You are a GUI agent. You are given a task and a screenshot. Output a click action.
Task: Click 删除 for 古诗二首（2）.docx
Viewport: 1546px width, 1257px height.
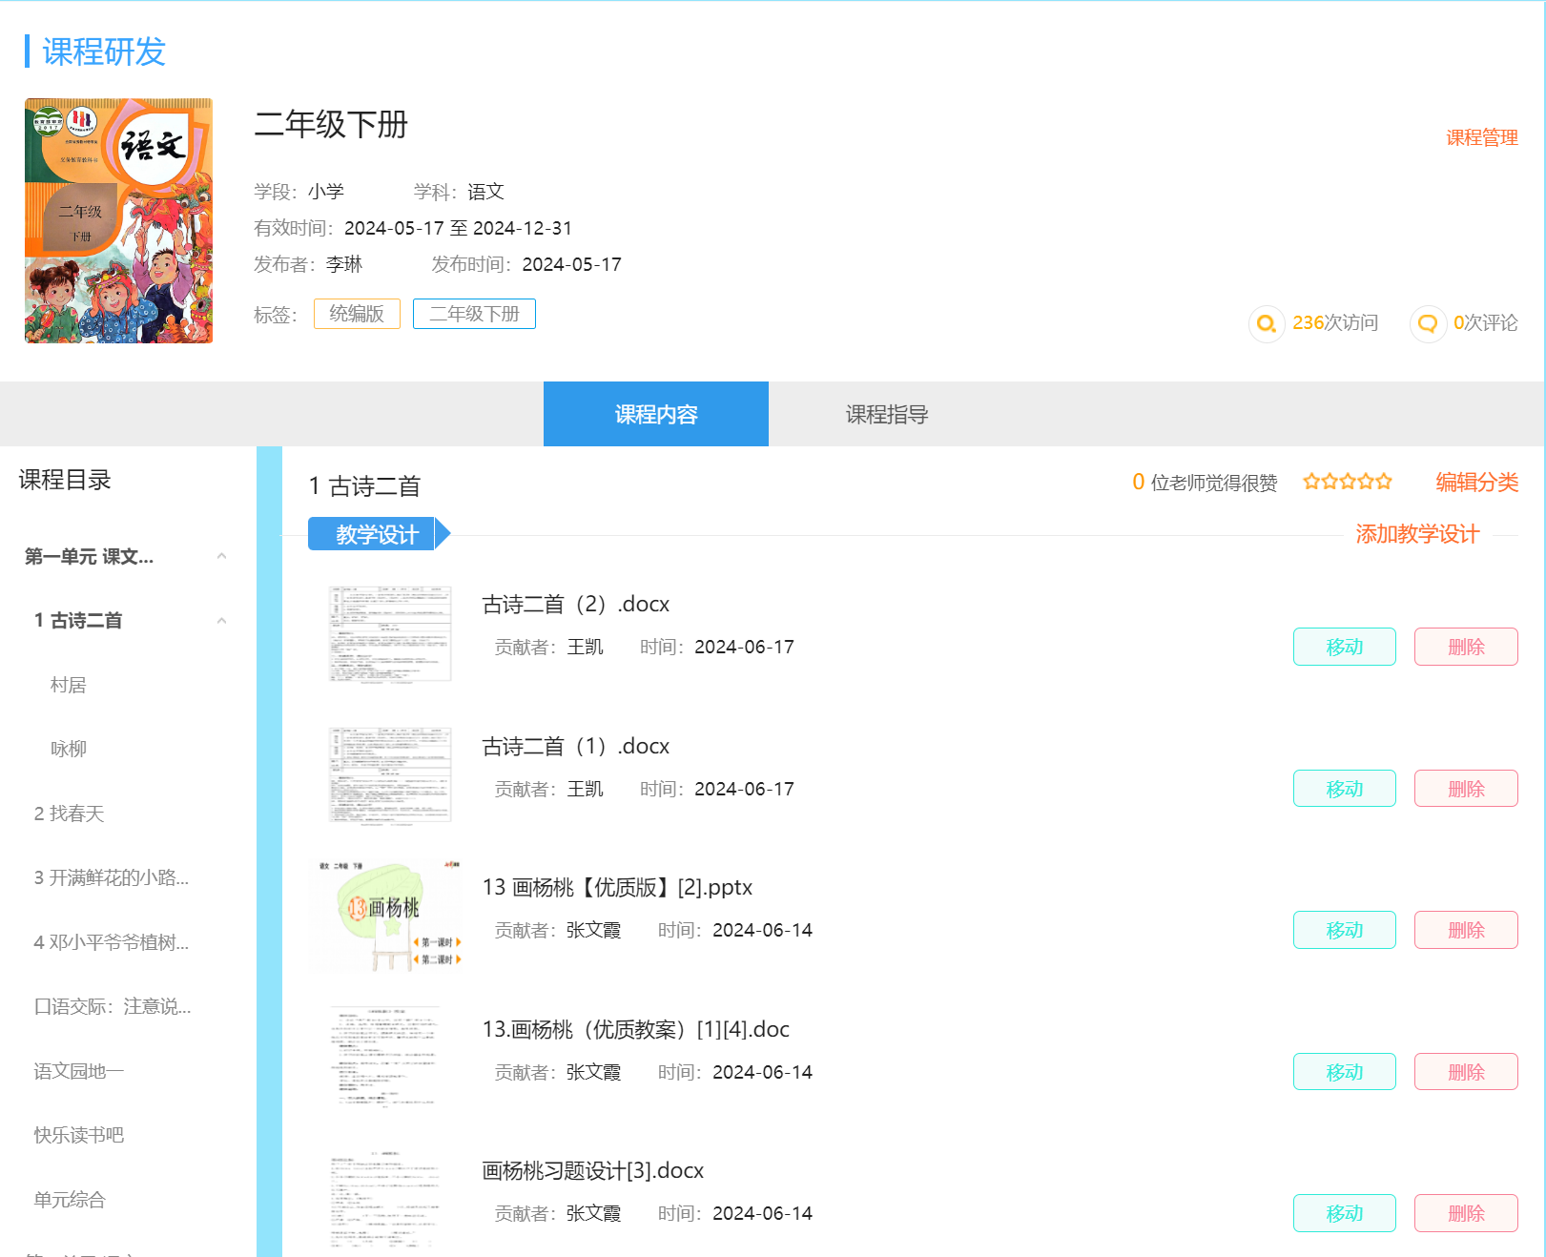[x=1466, y=647]
